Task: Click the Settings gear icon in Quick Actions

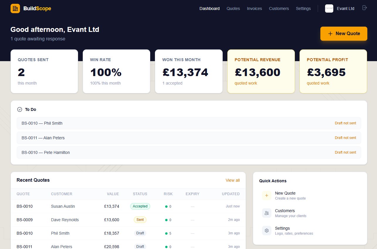Action: point(266,231)
